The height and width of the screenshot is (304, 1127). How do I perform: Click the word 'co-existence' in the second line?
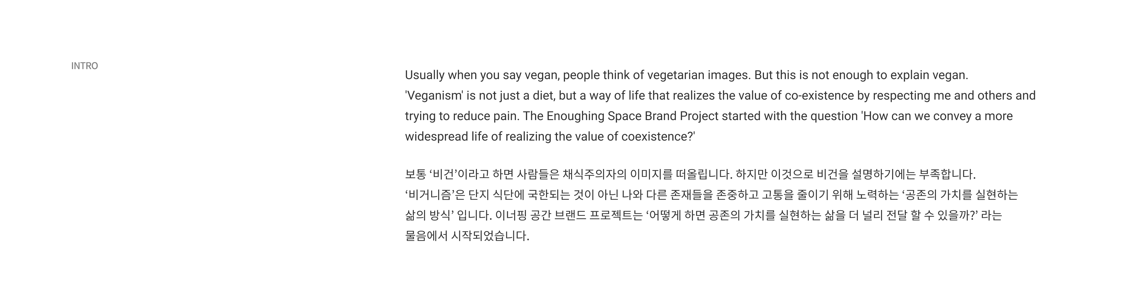[x=819, y=96]
